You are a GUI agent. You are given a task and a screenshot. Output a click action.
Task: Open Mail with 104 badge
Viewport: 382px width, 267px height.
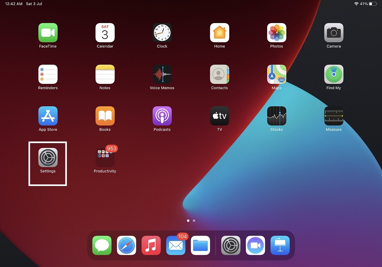point(176,245)
